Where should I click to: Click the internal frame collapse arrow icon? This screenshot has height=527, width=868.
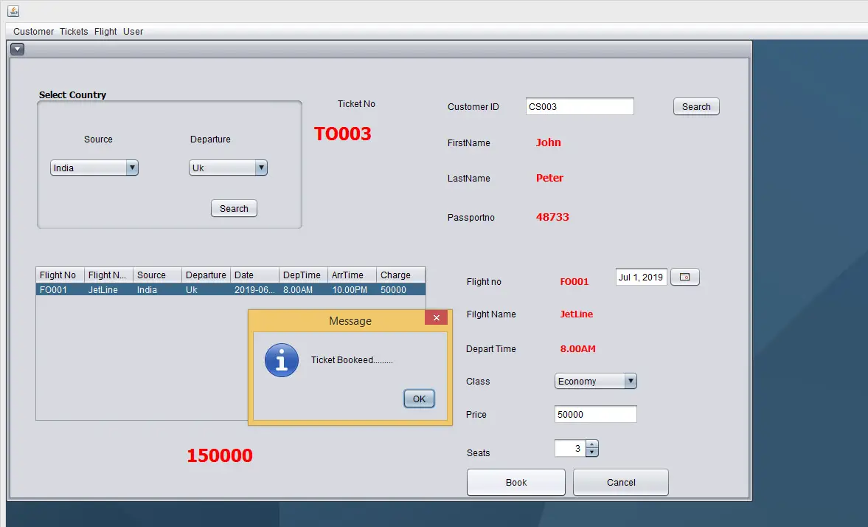[16, 49]
